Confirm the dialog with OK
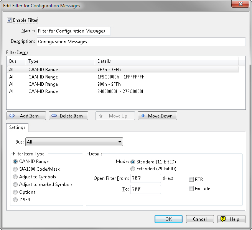This screenshot has width=252, height=230. coord(168,219)
